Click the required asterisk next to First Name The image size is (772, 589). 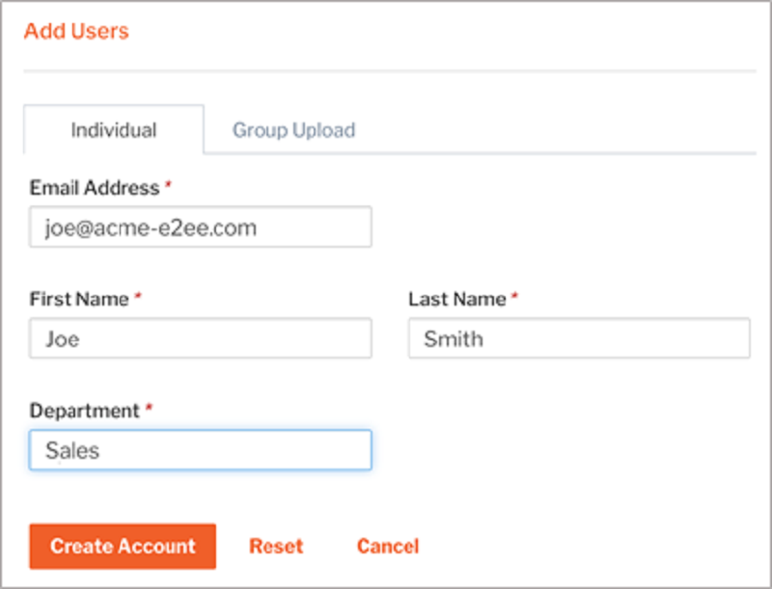coord(138,296)
